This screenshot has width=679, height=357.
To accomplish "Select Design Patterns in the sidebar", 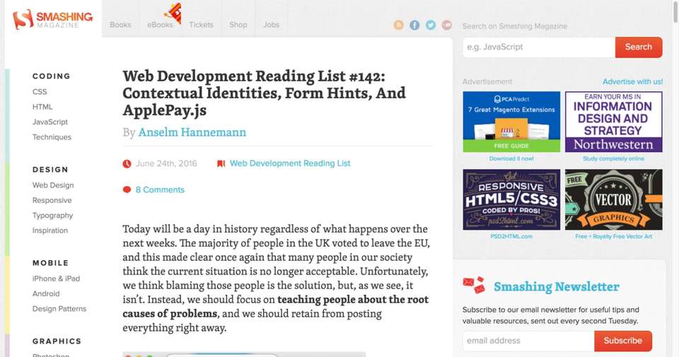I will coord(59,309).
